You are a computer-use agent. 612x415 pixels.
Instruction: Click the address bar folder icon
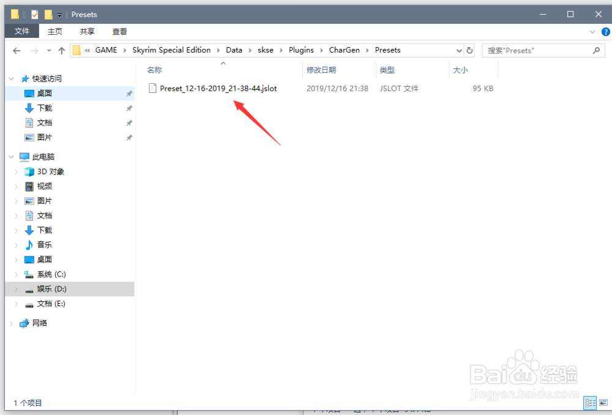[76, 50]
